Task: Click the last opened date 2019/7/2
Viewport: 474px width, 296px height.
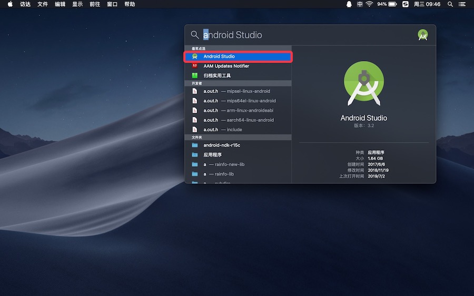Action: (377, 176)
